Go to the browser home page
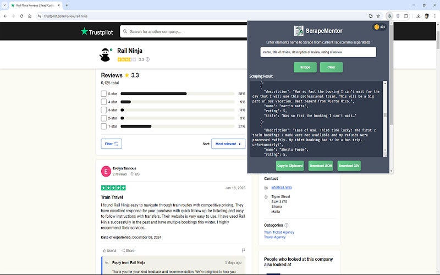The image size is (440, 275). 30,16
